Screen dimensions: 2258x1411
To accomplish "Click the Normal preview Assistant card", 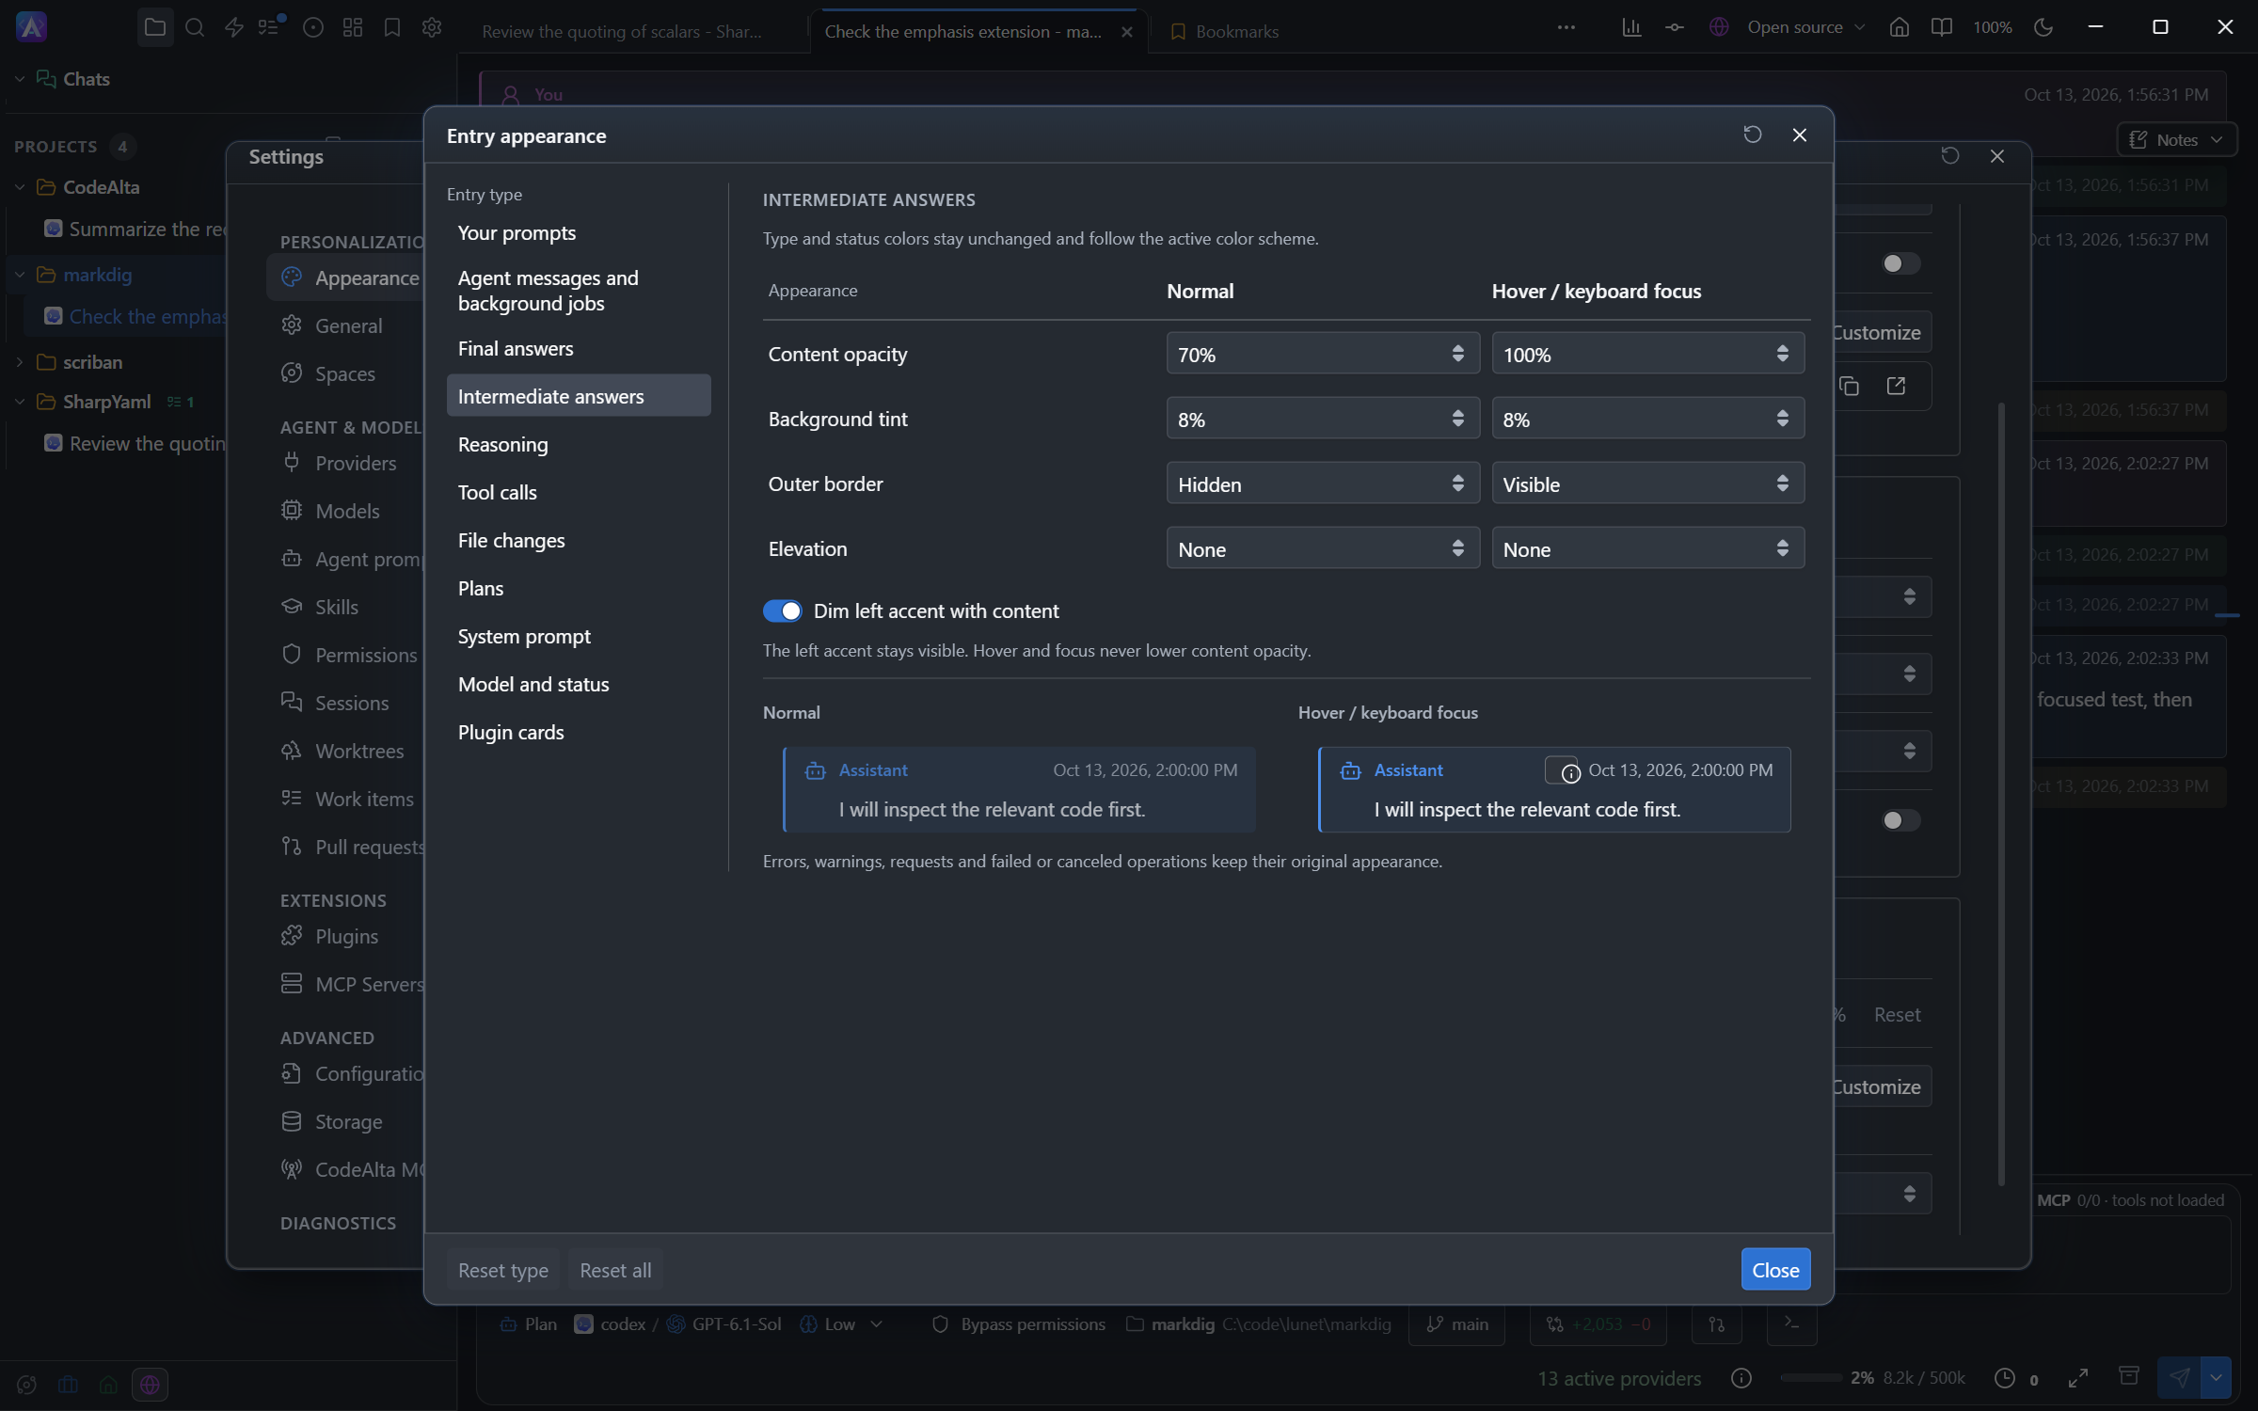I will click(1019, 790).
